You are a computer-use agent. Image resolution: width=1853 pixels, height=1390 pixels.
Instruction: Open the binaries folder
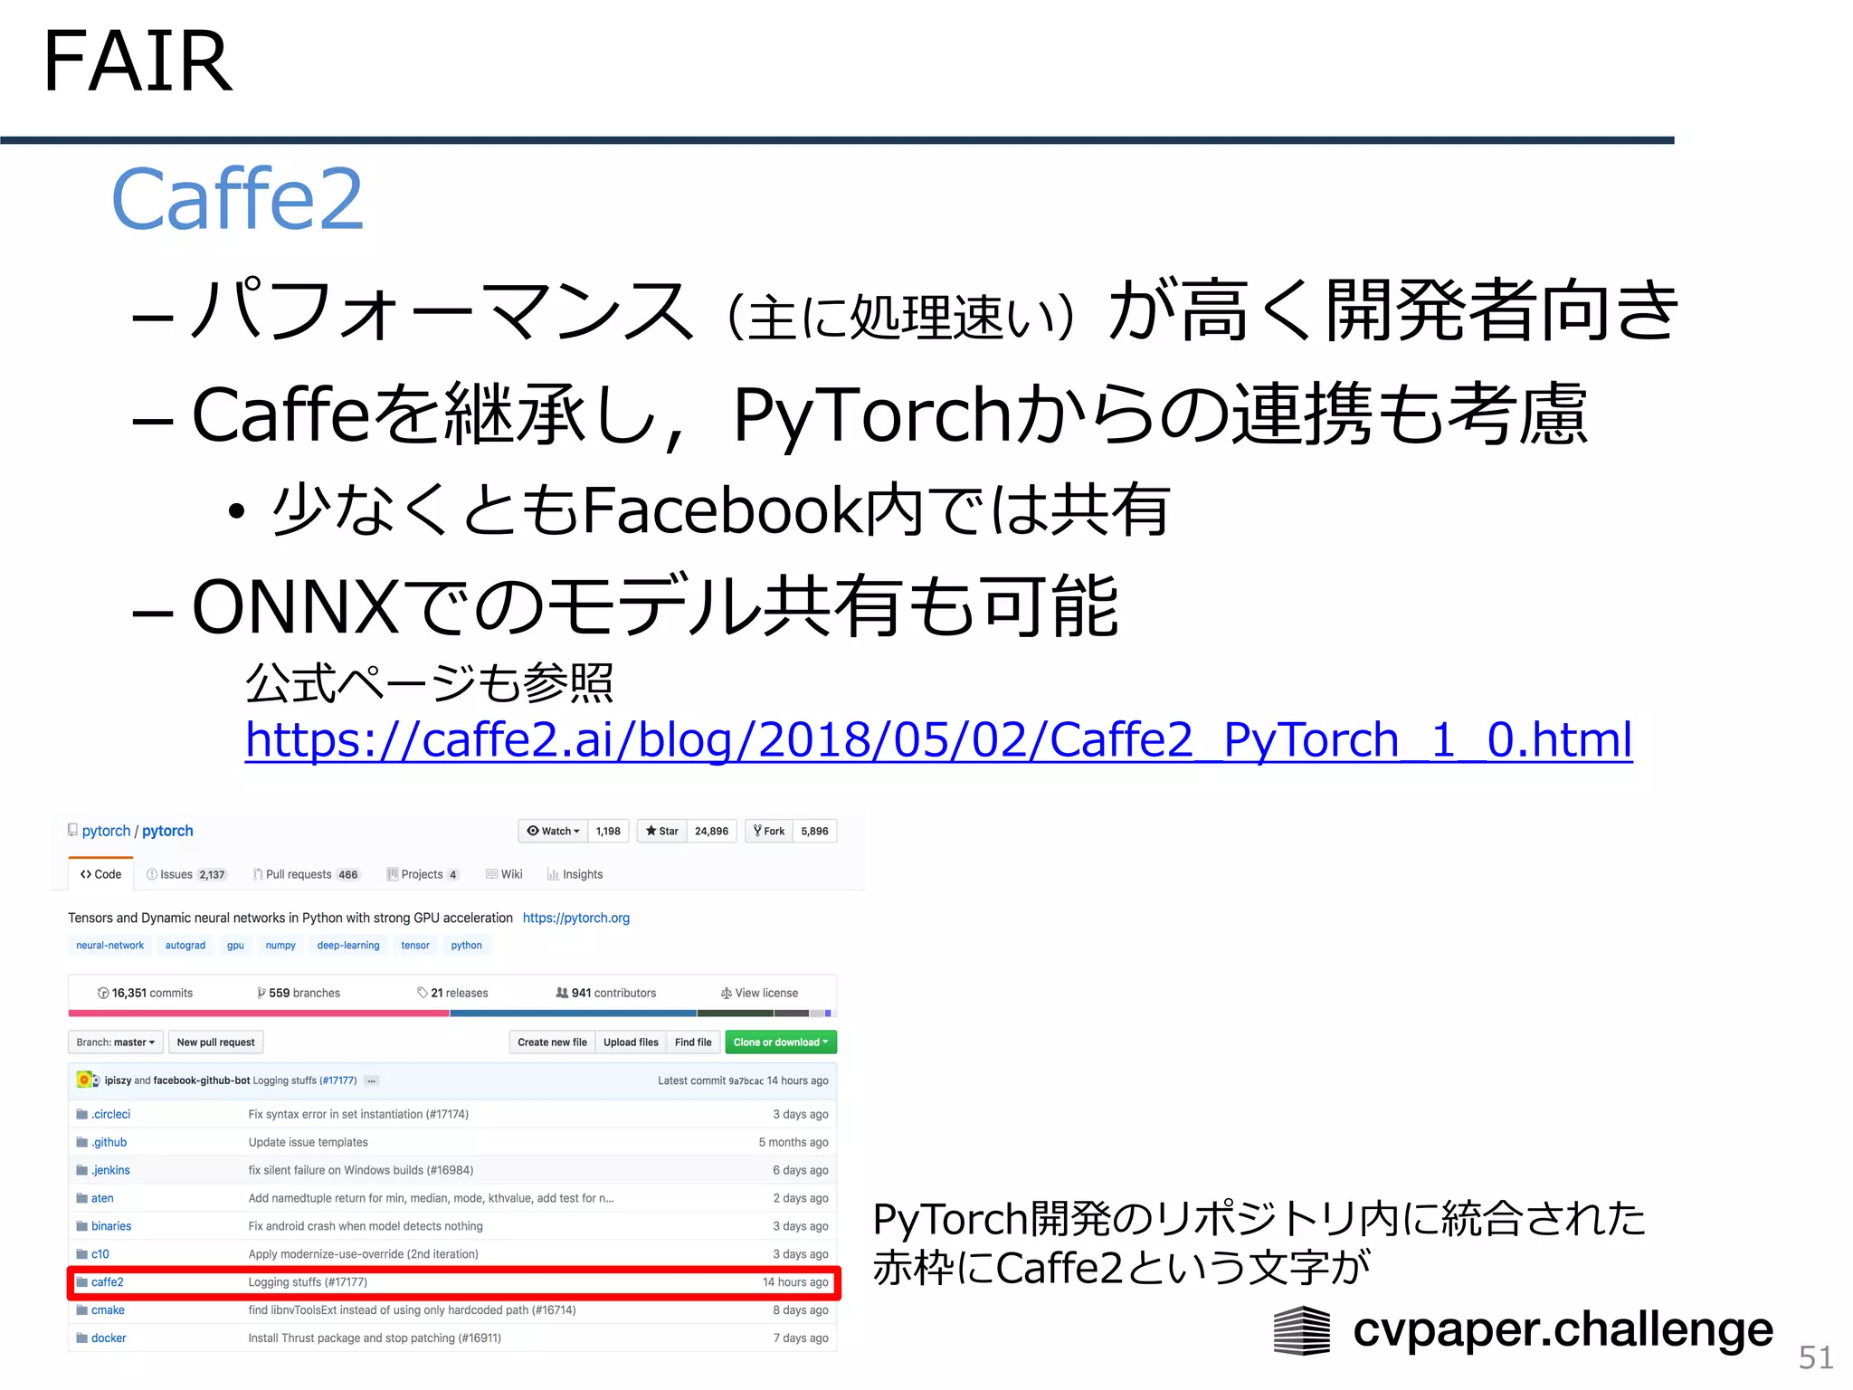tap(111, 1226)
